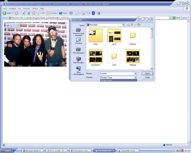The height and width of the screenshot is (153, 191).
Task: Select the 'wallpaper' folder thumbnail
Action: [133, 56]
